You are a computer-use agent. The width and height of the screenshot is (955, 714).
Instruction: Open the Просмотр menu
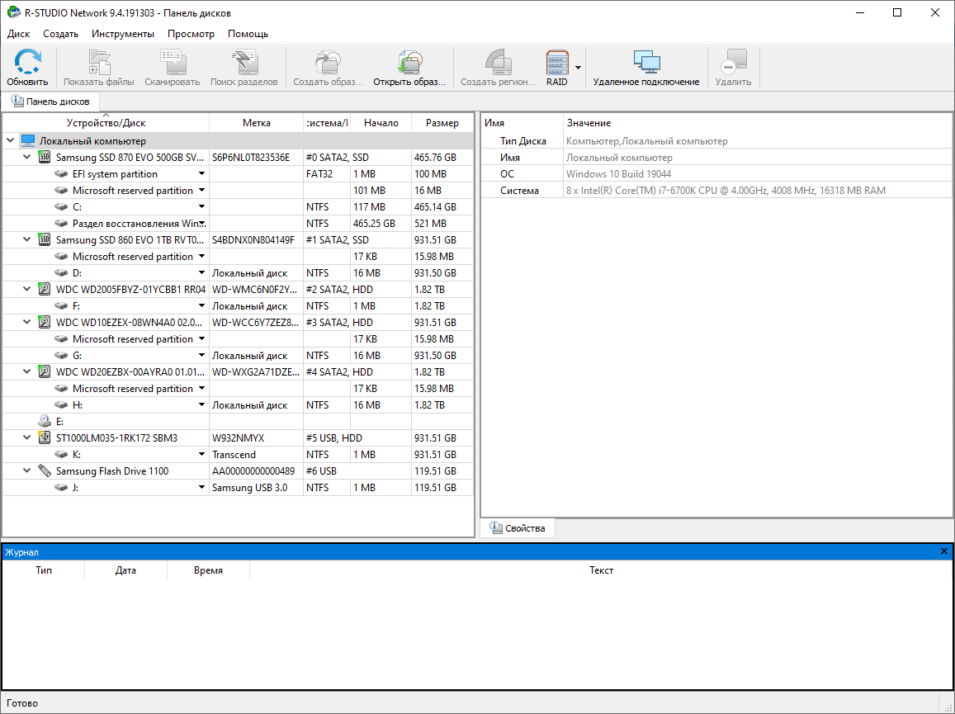pos(191,34)
